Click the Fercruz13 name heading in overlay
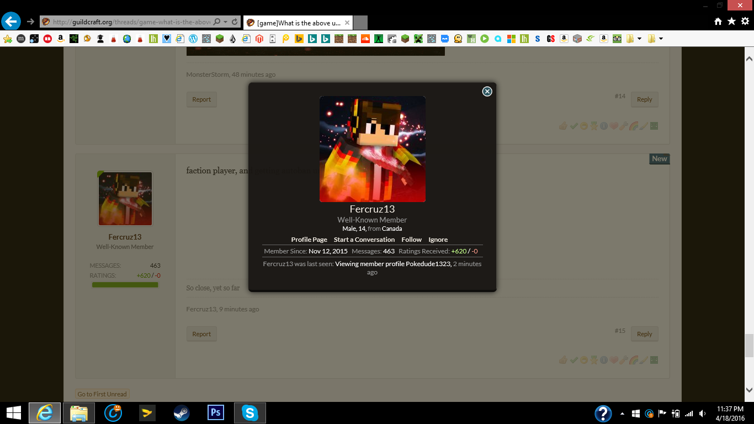Viewport: 754px width, 424px height. (373, 209)
